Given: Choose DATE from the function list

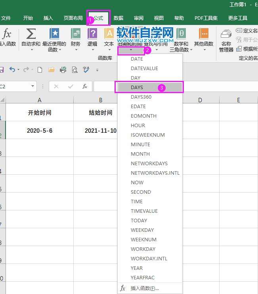Looking at the screenshot, I should [150, 59].
